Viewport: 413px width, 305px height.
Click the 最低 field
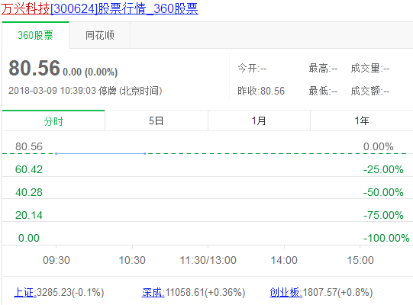coord(323,91)
